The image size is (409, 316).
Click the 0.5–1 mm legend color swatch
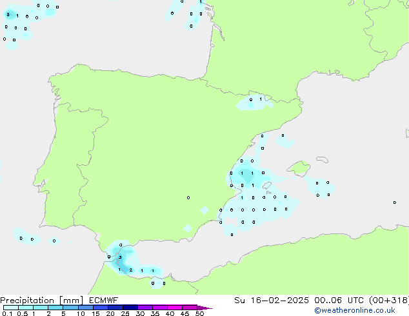[26, 308]
